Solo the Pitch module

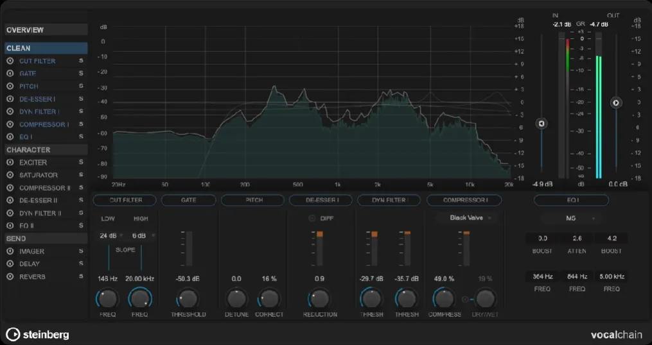(81, 87)
